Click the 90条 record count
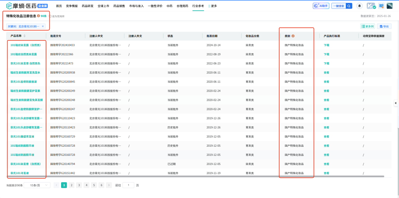 pyautogui.click(x=43, y=16)
